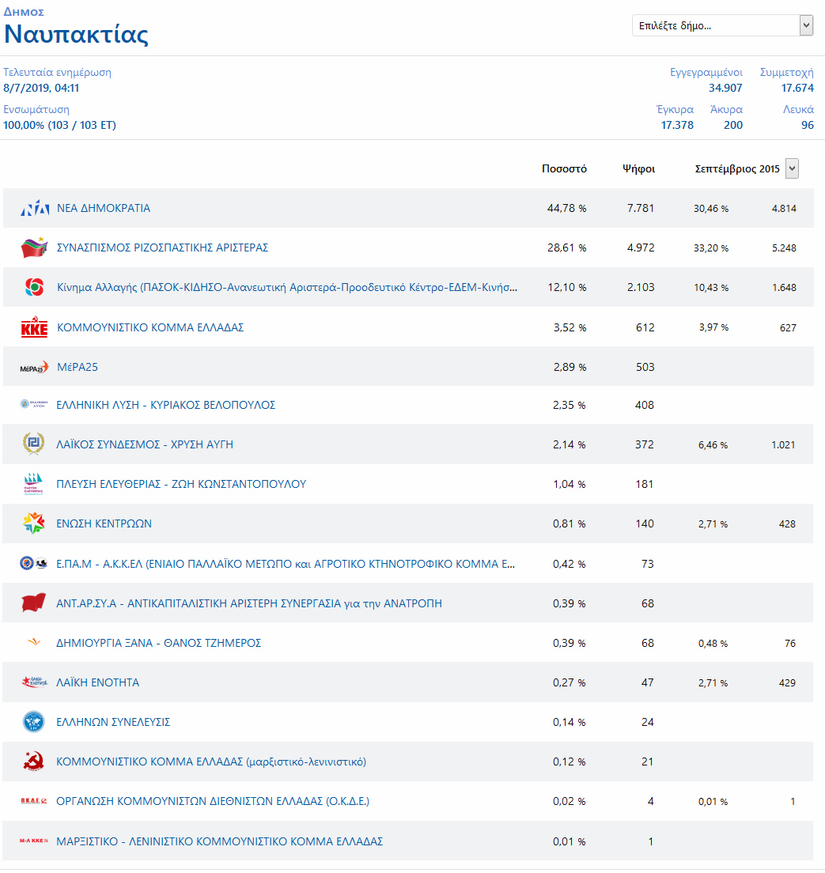The width and height of the screenshot is (825, 873).
Task: Click the hammer and sickle KKE (m-l) logo
Action: point(33,761)
